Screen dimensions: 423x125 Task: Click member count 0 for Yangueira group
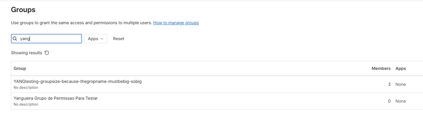point(389,101)
